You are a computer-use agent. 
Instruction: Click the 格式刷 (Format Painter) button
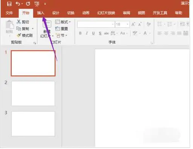25,35
